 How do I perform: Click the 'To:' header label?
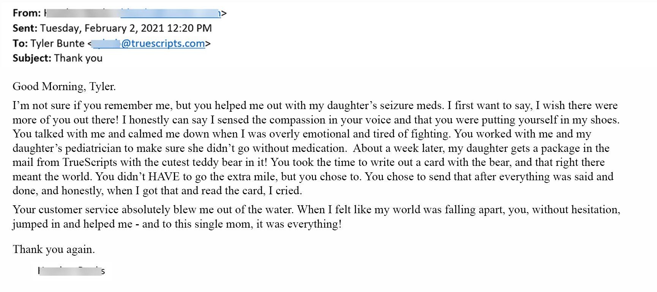[20, 44]
